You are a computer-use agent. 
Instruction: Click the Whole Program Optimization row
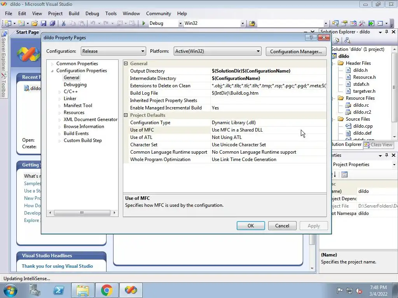pyautogui.click(x=225, y=159)
